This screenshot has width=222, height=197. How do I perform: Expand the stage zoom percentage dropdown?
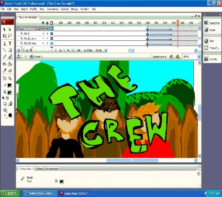coord(199,57)
